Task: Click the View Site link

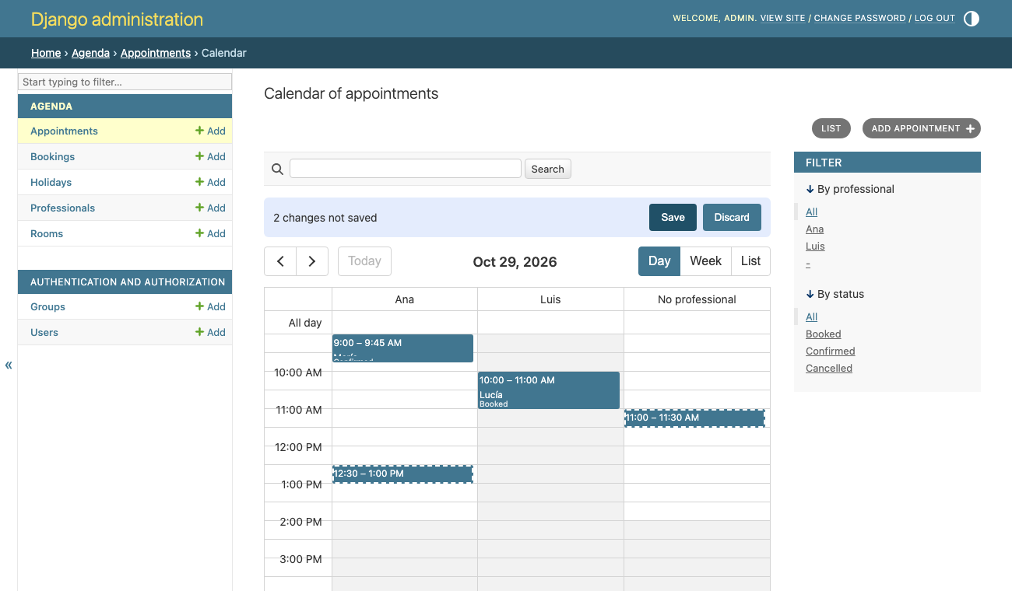Action: (x=782, y=18)
